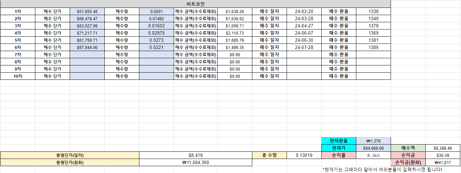Select purchase price $61,750.71
Image resolution: width=461 pixels, height=173 pixels.
coord(87,40)
